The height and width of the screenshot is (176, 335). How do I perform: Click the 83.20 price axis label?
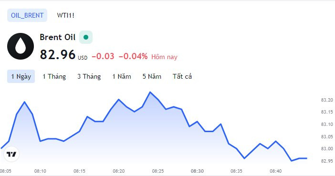point(327,100)
